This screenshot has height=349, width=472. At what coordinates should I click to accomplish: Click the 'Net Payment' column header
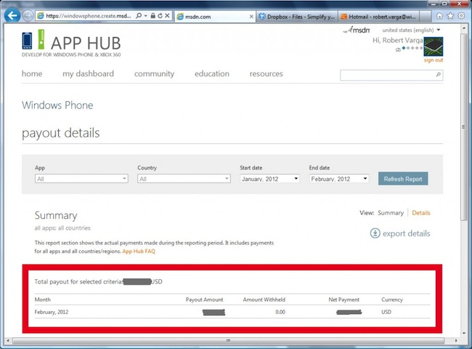pyautogui.click(x=343, y=300)
